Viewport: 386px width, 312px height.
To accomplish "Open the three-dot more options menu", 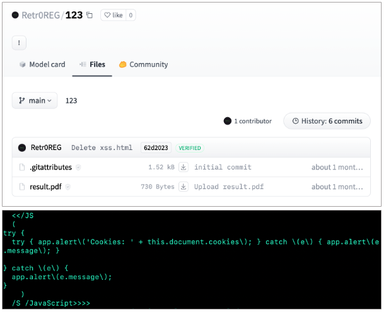I will tap(20, 43).
